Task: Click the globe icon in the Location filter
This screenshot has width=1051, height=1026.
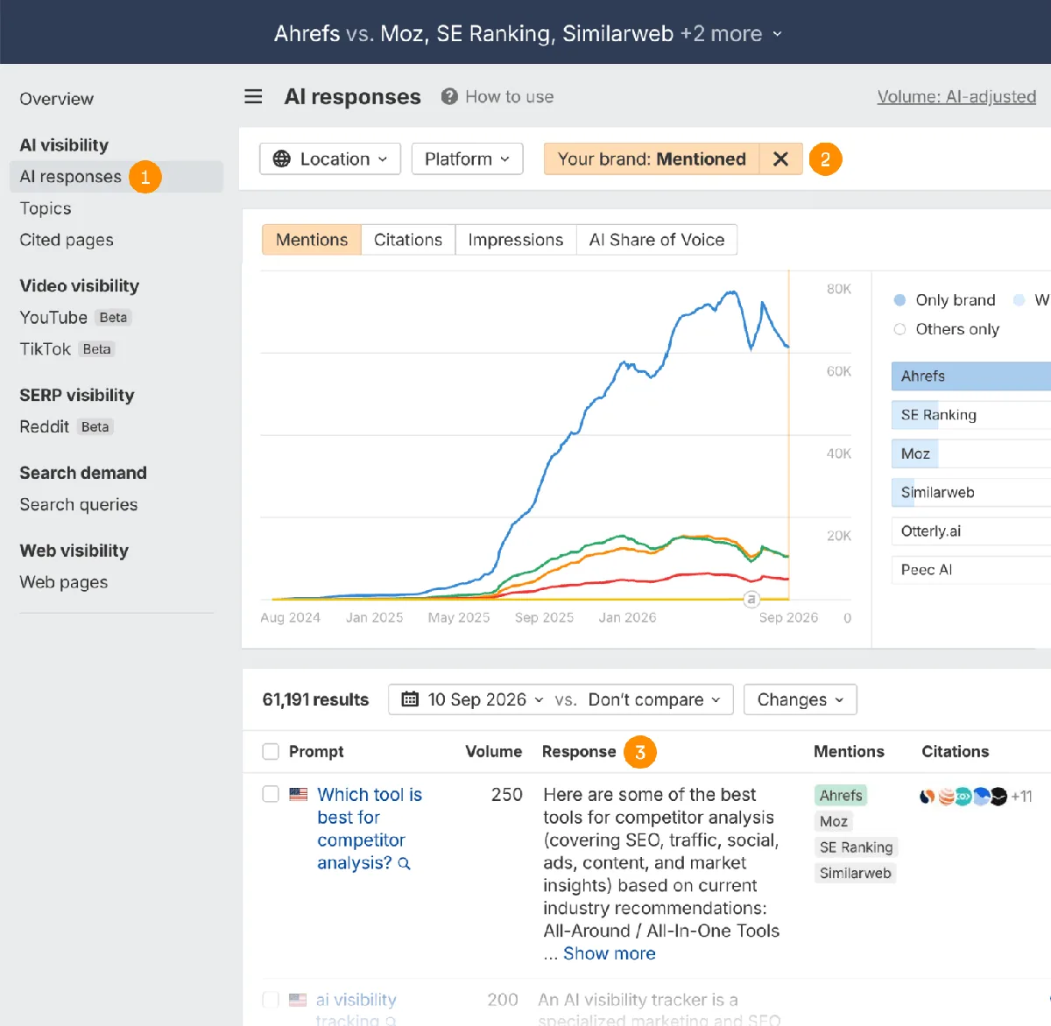Action: [x=282, y=158]
